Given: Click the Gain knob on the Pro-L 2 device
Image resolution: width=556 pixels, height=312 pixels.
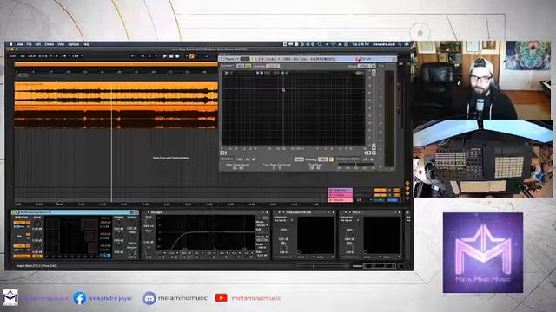Looking at the screenshot, I should (x=350, y=235).
